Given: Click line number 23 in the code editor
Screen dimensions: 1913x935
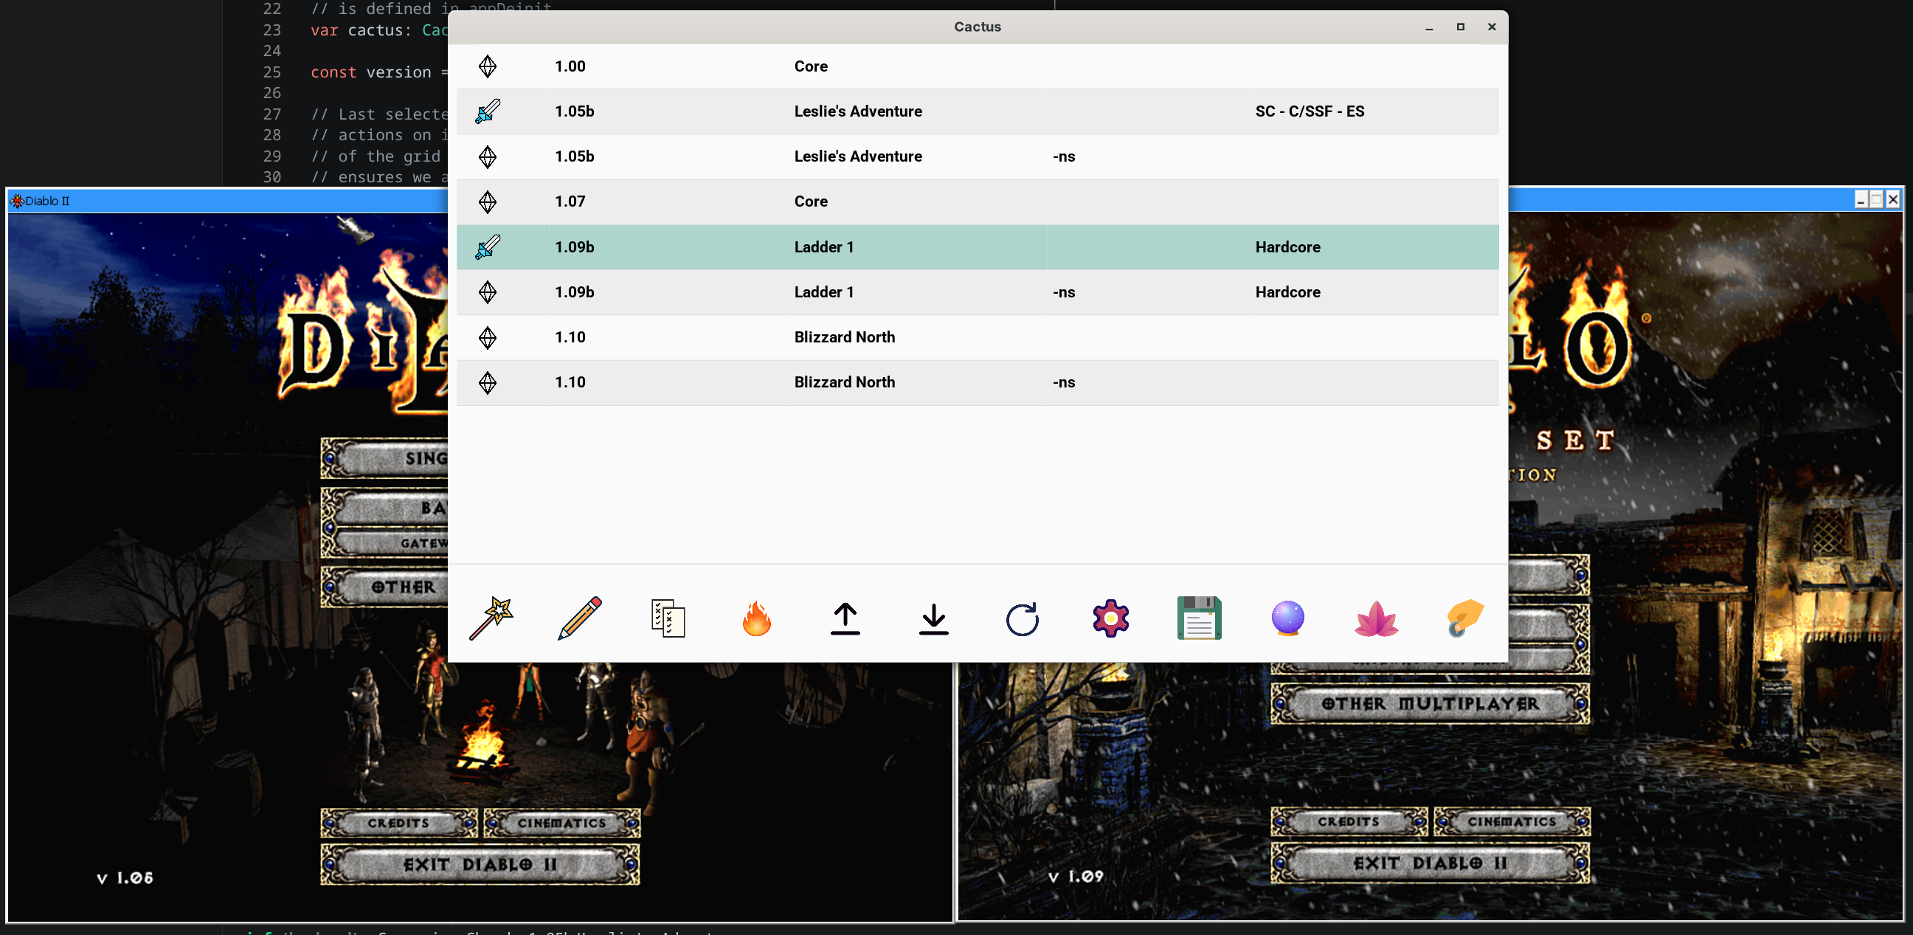Looking at the screenshot, I should tap(271, 30).
